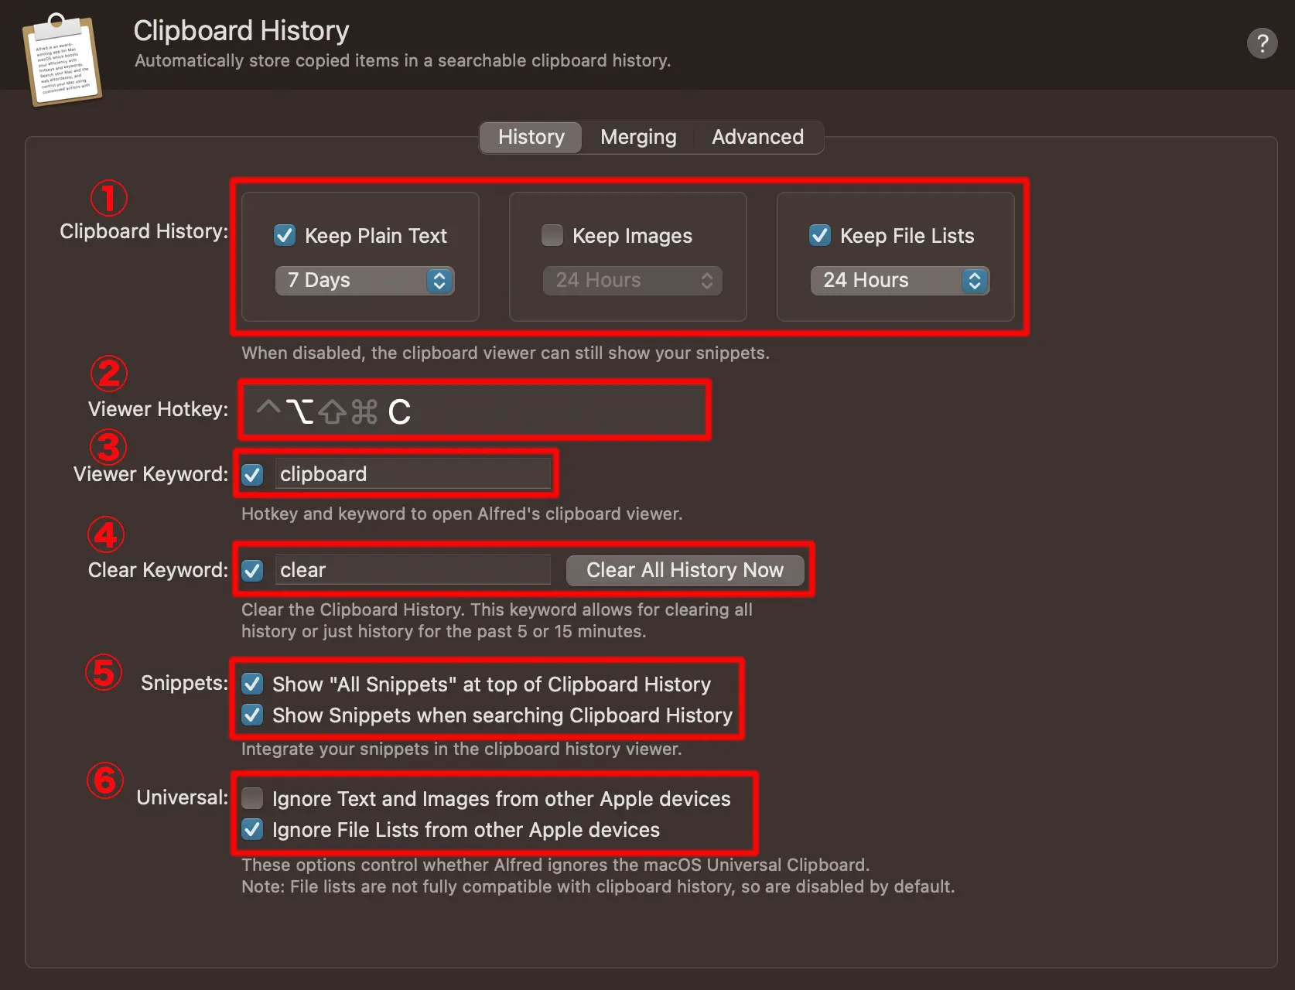The height and width of the screenshot is (990, 1295).
Task: Click the clear keyword text field
Action: point(412,570)
